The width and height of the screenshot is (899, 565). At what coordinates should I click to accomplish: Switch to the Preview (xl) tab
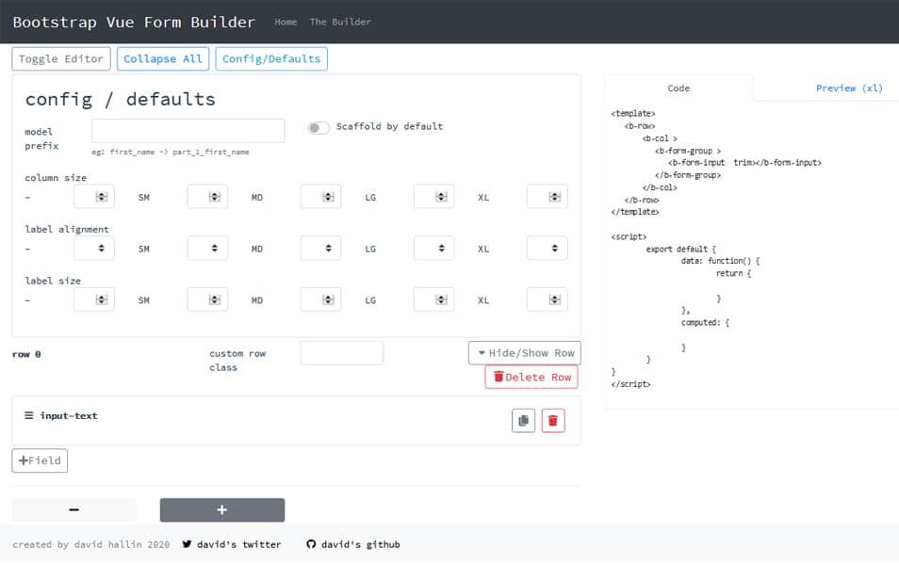(848, 87)
